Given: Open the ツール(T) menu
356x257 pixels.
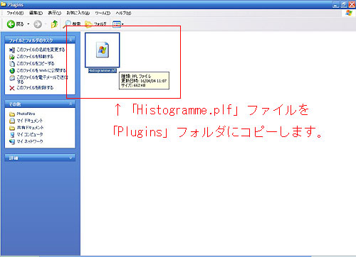Looking at the screenshot, I should 103,13.
